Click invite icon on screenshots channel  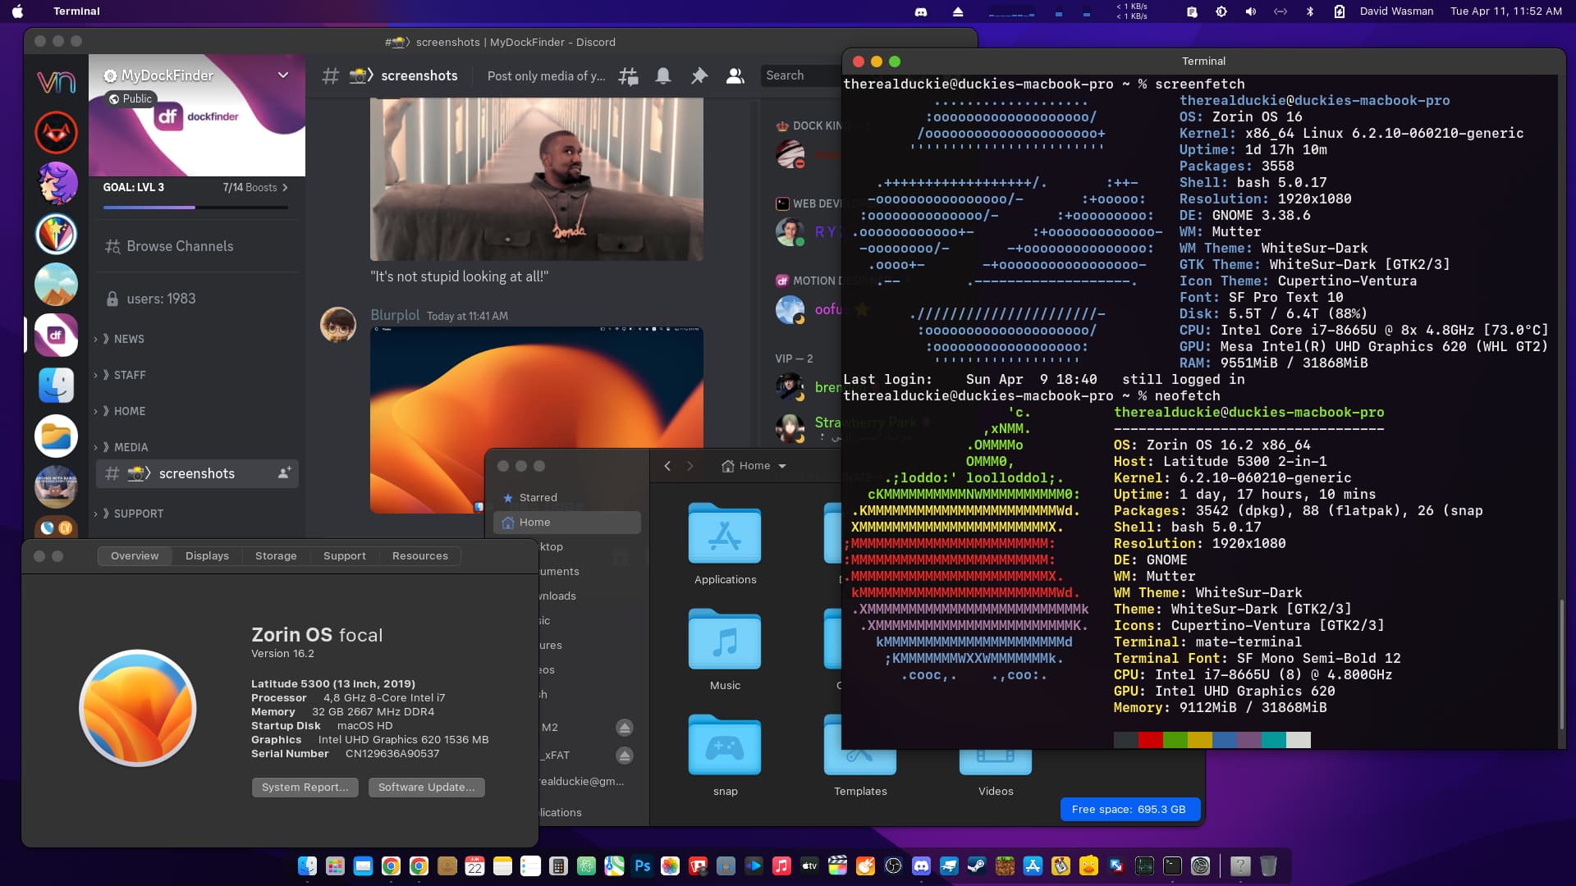coord(284,473)
